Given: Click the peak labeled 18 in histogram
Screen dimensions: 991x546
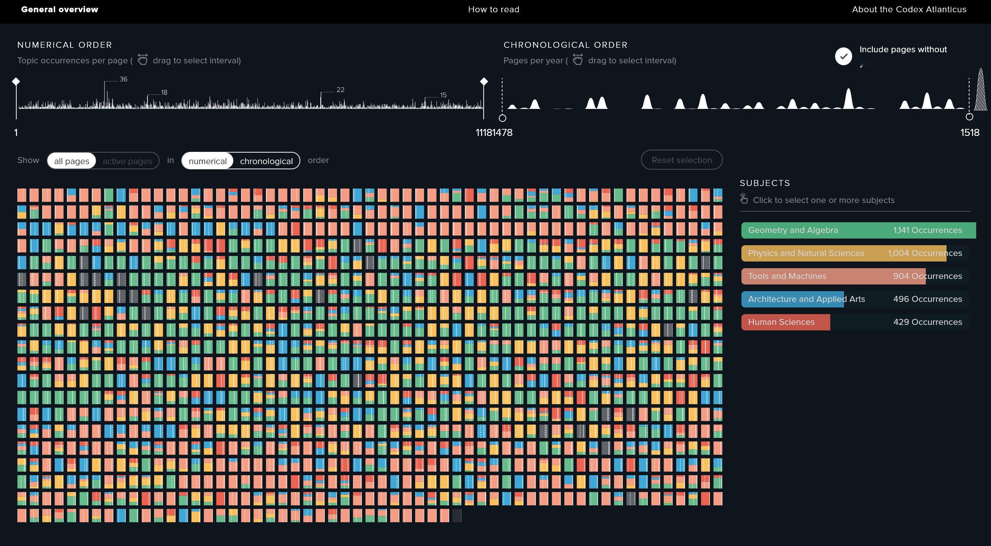Looking at the screenshot, I should click(148, 101).
